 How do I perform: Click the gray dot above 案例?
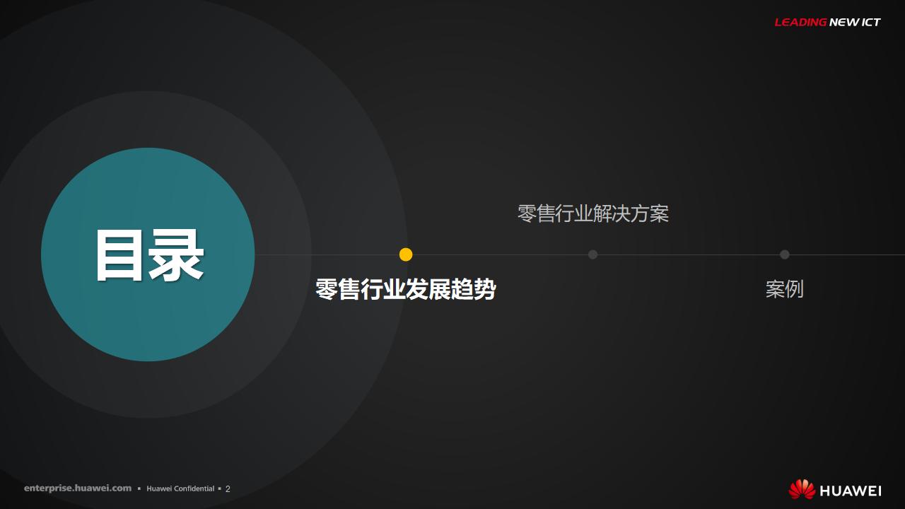[784, 255]
